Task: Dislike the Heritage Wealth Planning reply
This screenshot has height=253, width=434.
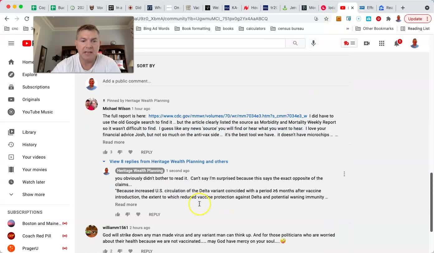Action: 128,214
